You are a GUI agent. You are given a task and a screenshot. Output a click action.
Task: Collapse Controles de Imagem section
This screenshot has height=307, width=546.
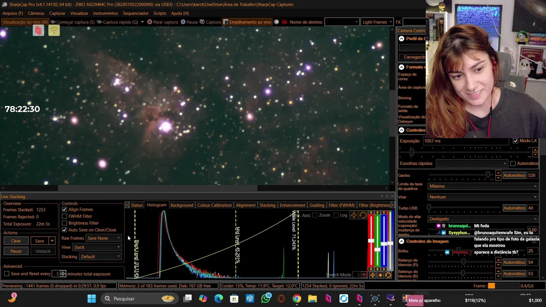coord(401,241)
